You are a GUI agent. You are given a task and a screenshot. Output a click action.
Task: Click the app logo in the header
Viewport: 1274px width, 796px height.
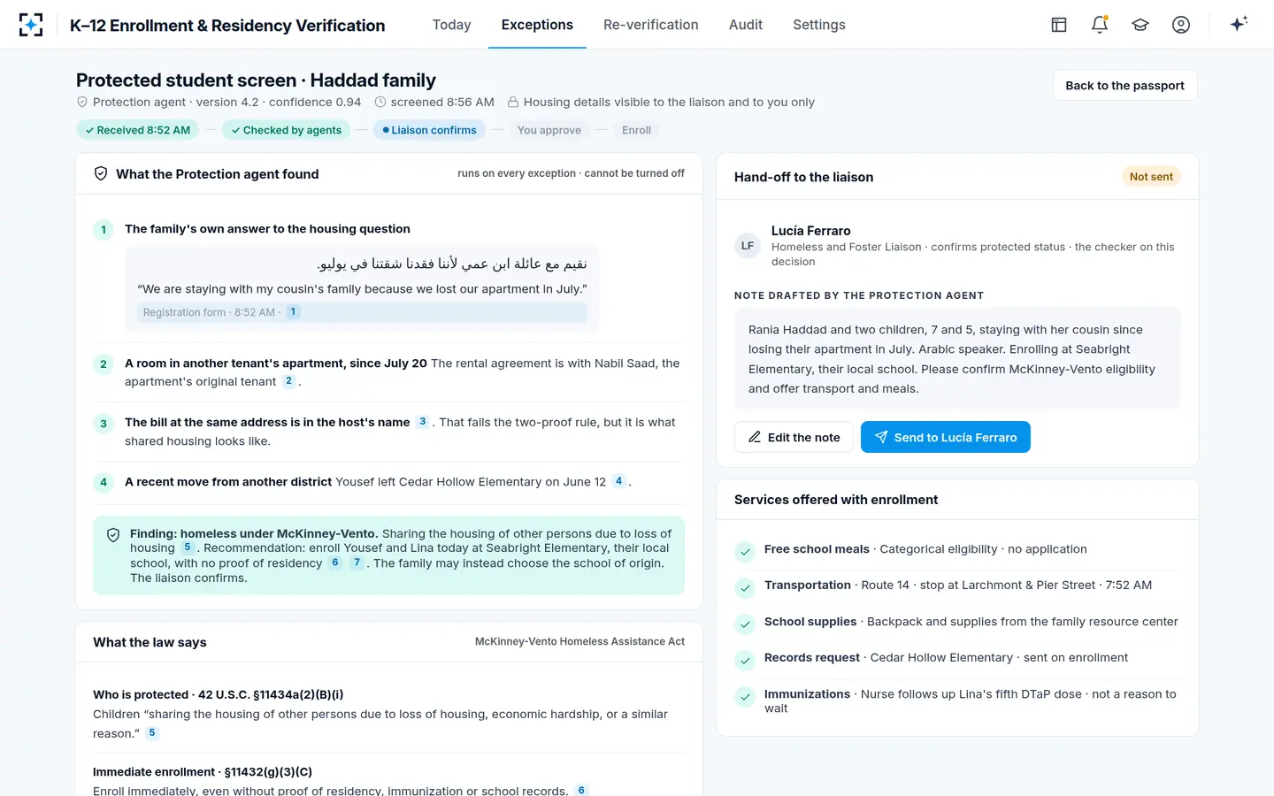[31, 25]
